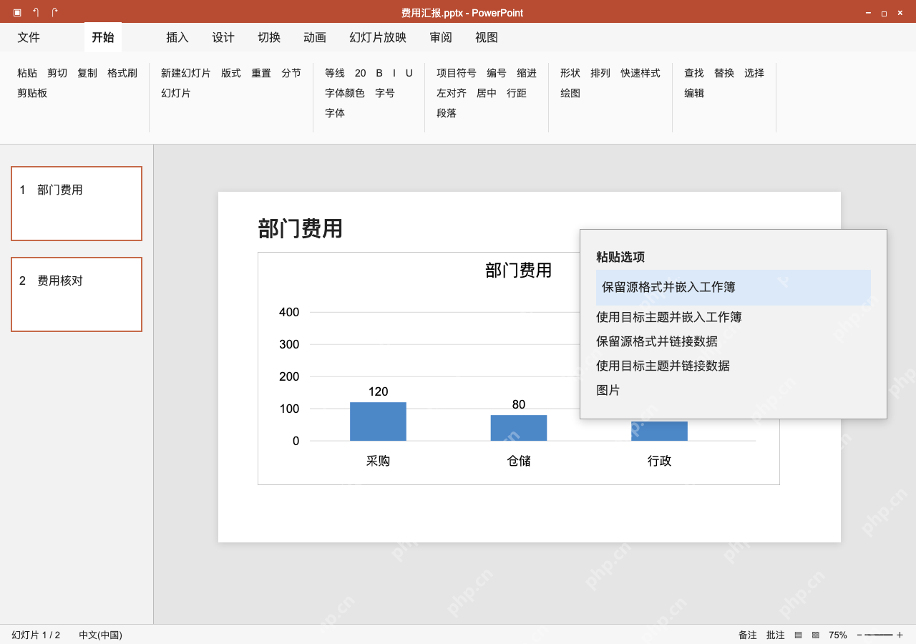The width and height of the screenshot is (916, 644).
Task: Click 左对齐 align left button
Action: [x=452, y=93]
